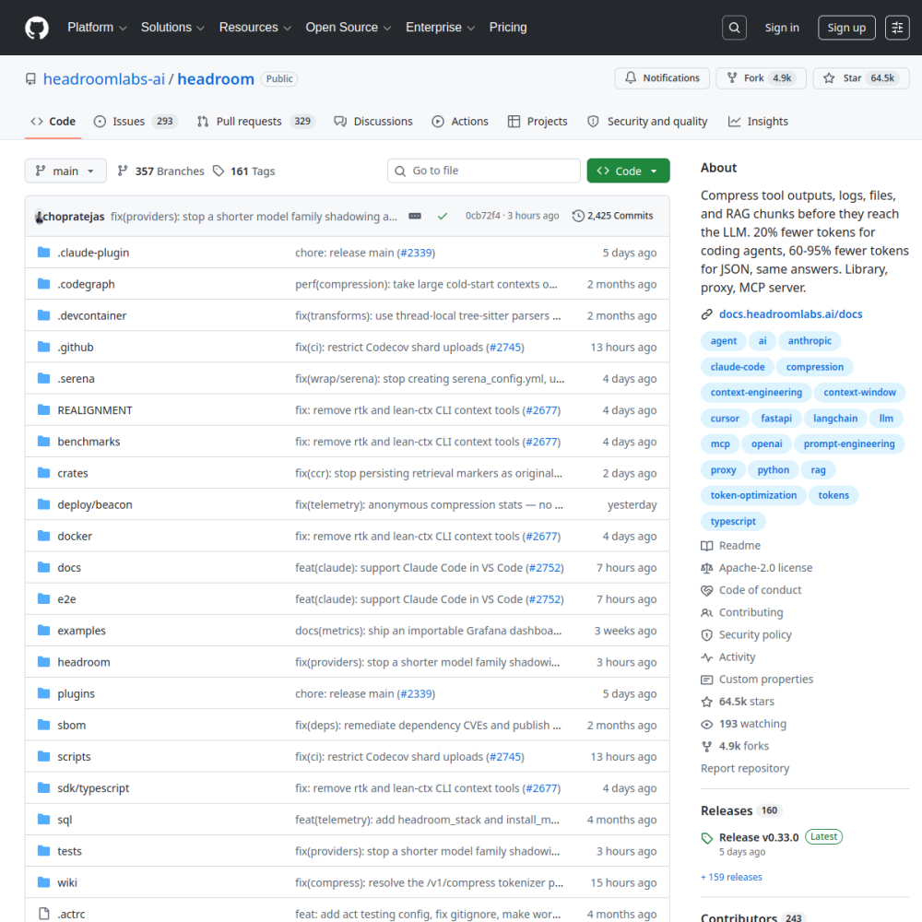Image resolution: width=922 pixels, height=922 pixels.
Task: Open the 2,425 Commits history
Action: (613, 216)
